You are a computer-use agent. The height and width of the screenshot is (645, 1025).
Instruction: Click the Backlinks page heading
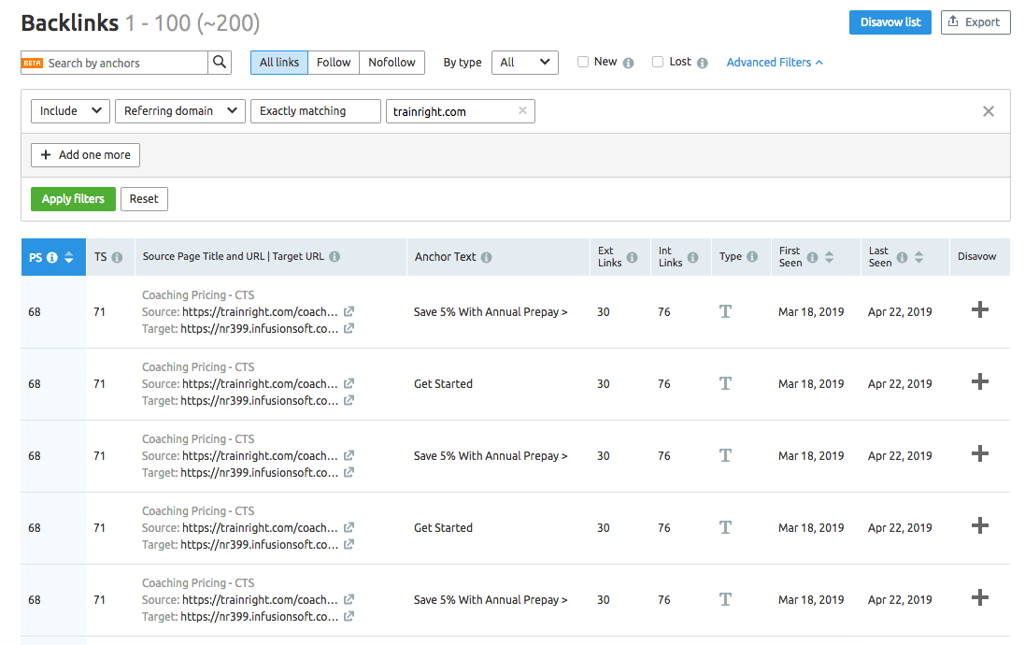tap(70, 22)
